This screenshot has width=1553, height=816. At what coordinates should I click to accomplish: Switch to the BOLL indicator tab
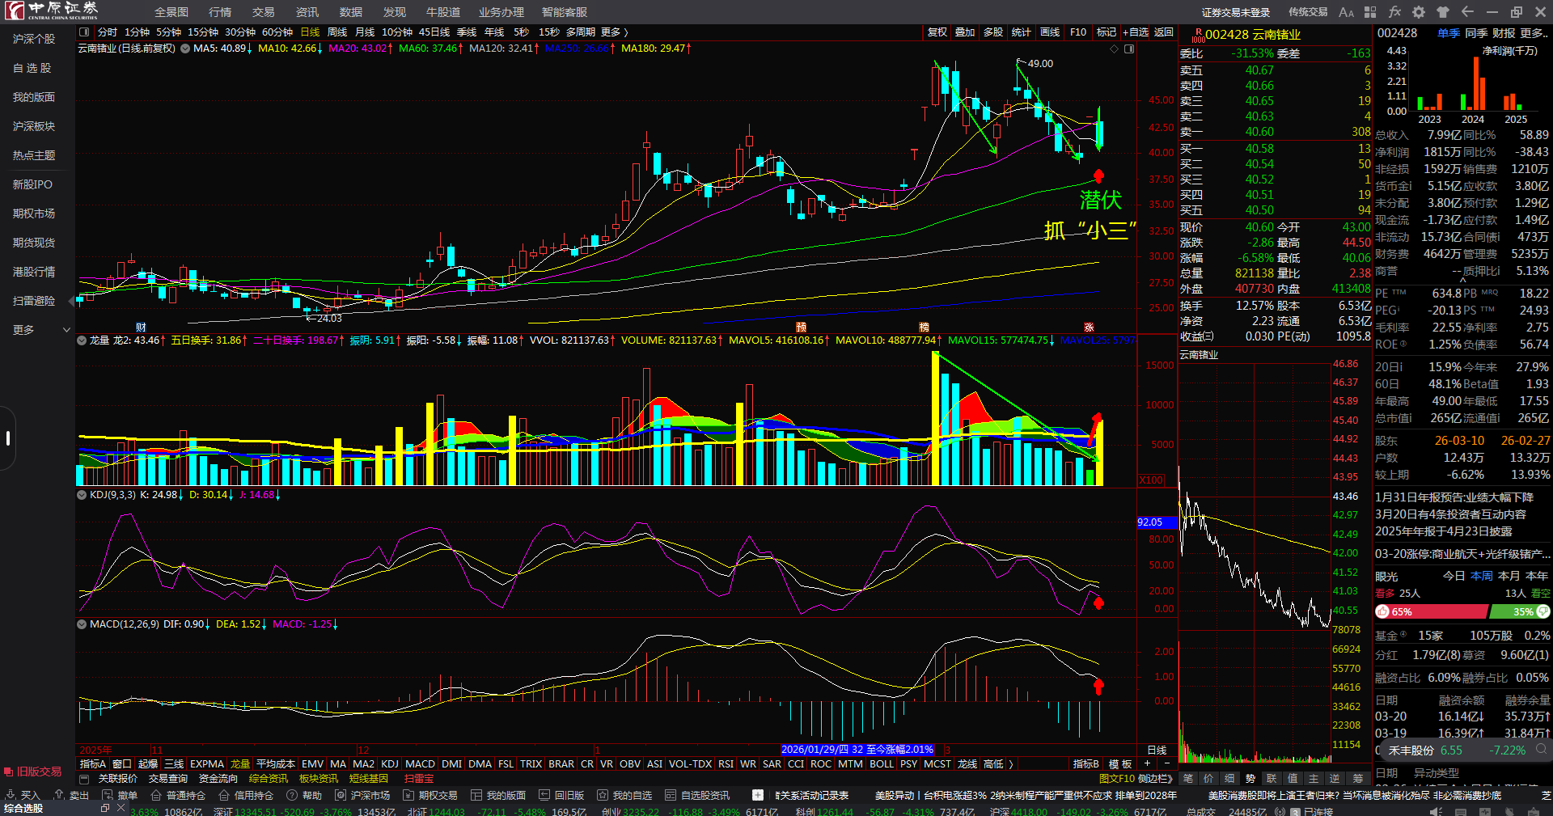[x=882, y=763]
